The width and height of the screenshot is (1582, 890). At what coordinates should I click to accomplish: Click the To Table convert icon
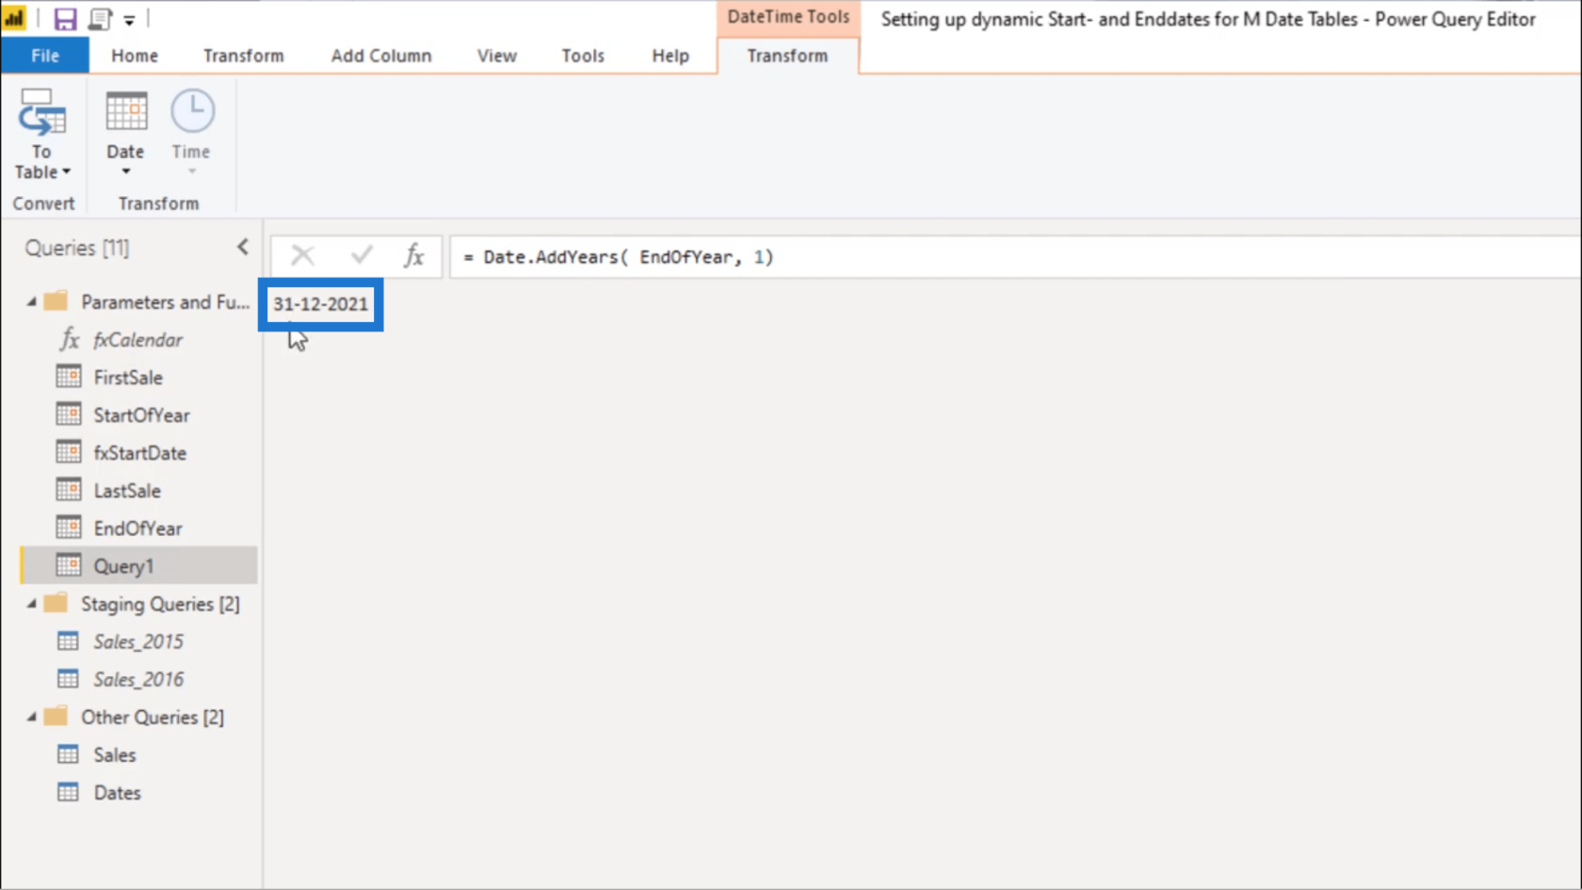[42, 112]
